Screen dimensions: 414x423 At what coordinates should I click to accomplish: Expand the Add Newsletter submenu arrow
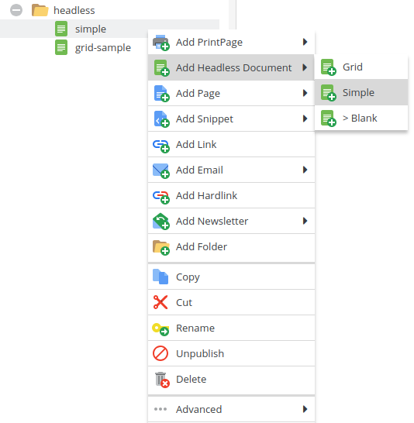tap(305, 221)
